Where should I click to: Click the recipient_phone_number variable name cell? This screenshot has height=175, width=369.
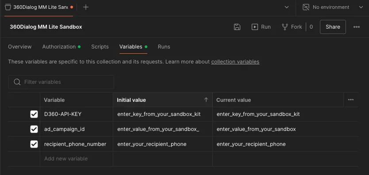pos(76,144)
